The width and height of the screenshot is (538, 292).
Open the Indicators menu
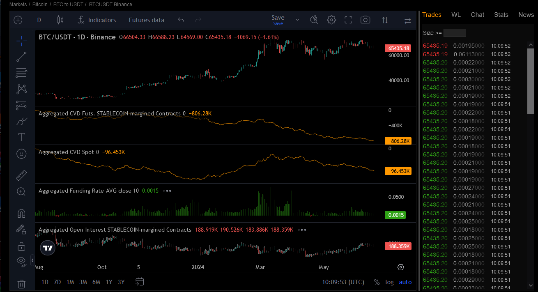[97, 20]
